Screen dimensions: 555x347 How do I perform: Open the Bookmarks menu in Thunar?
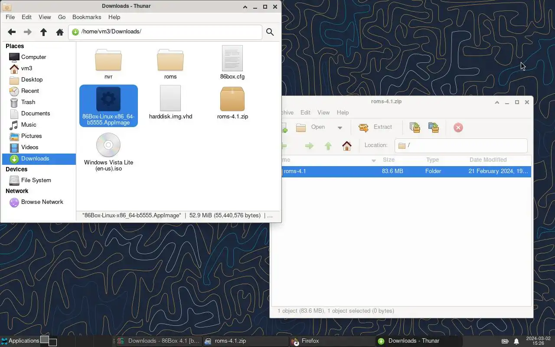click(87, 17)
